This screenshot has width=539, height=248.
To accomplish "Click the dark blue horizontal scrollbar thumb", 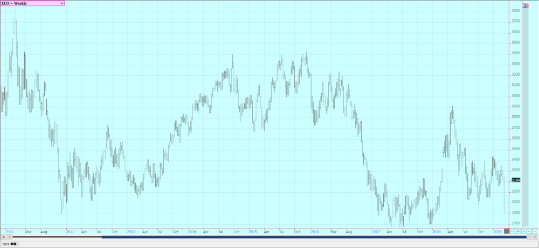I will 314,237.
